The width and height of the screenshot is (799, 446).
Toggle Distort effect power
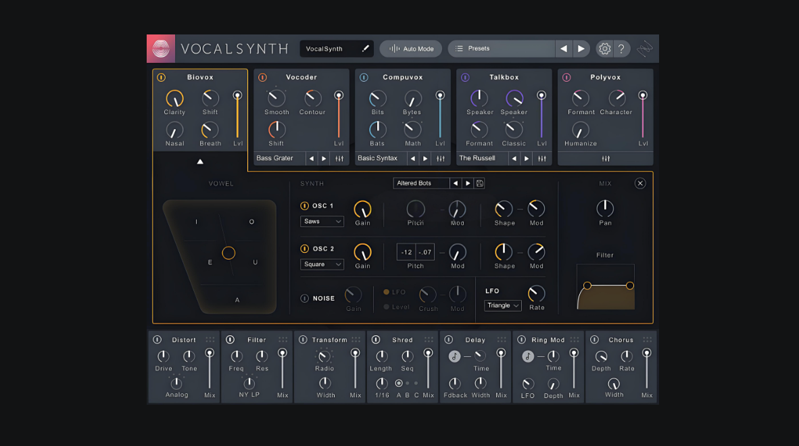(x=158, y=340)
